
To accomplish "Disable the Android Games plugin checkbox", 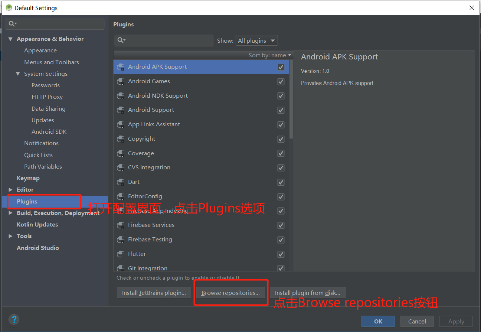I will pos(281,82).
